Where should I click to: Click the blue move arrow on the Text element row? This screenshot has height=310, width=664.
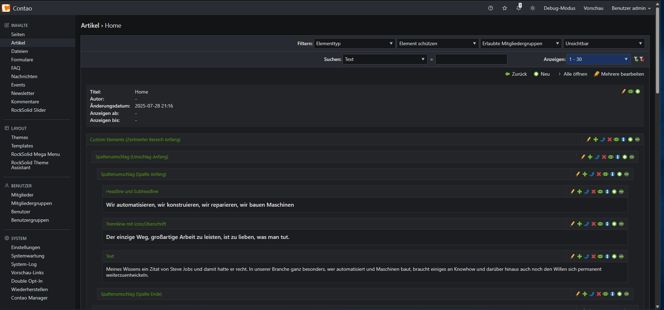click(587, 256)
